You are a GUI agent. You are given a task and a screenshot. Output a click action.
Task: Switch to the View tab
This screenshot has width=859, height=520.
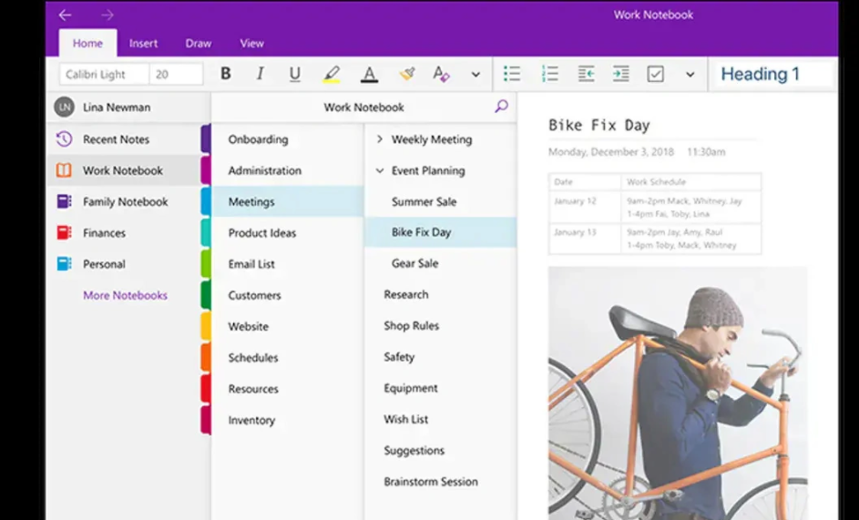252,44
